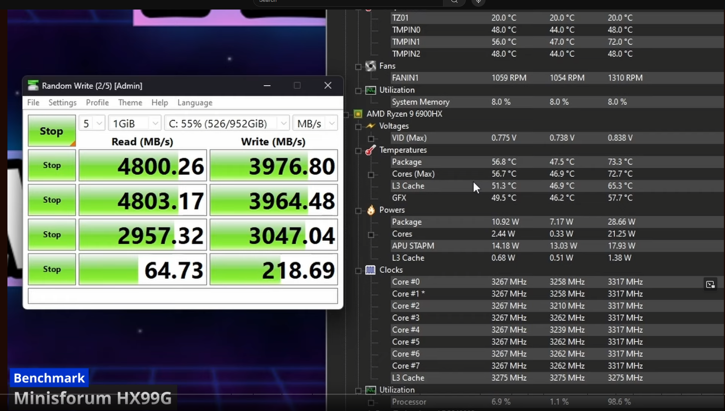Open the File menu
This screenshot has height=411, width=725.
click(33, 102)
